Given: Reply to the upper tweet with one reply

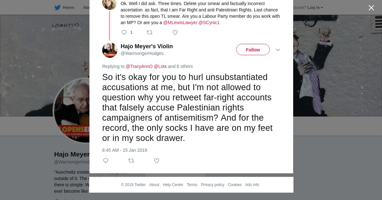Looking at the screenshot, I should (124, 32).
